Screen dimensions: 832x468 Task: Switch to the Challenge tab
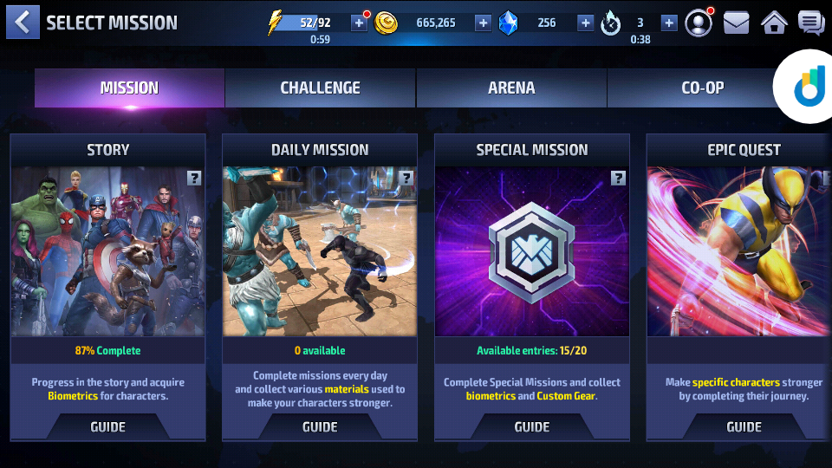[321, 88]
